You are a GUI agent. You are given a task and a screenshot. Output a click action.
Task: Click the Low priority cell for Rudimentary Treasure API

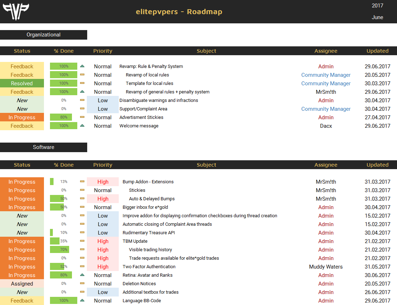103,233
